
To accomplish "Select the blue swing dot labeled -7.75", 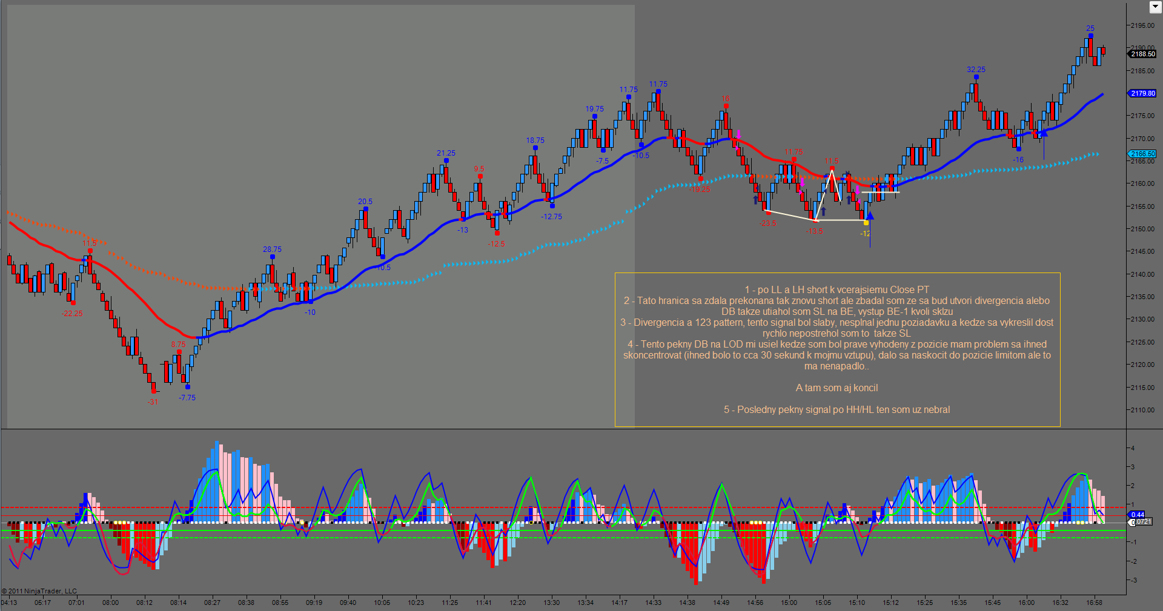I will [188, 387].
